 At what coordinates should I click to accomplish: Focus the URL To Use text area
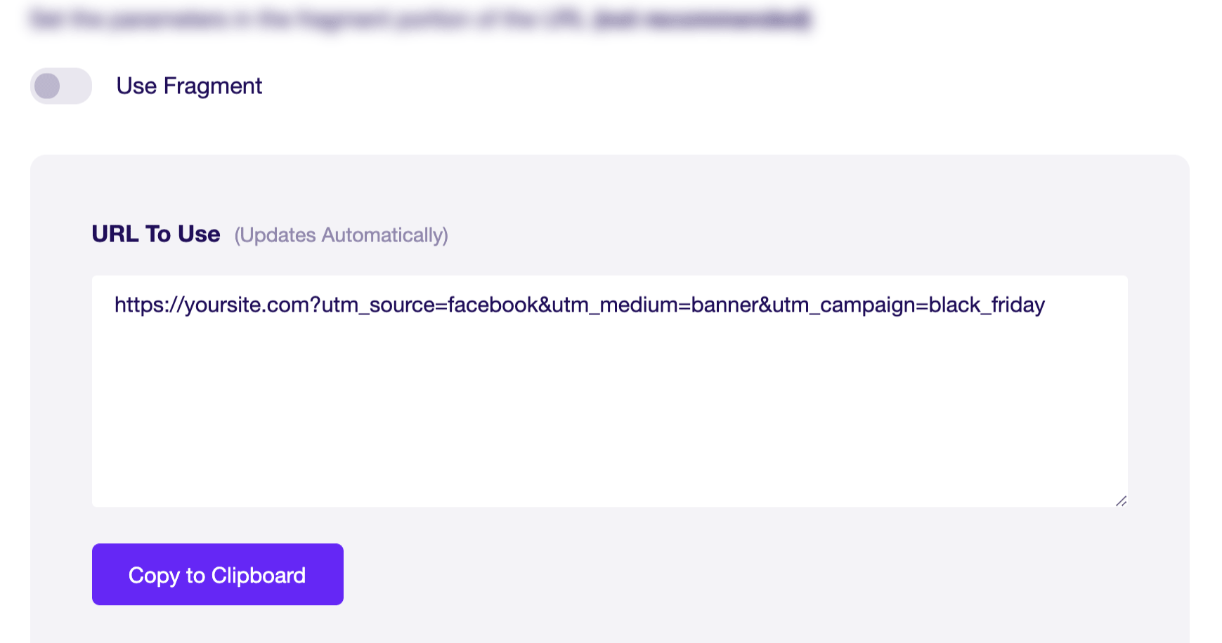click(610, 391)
